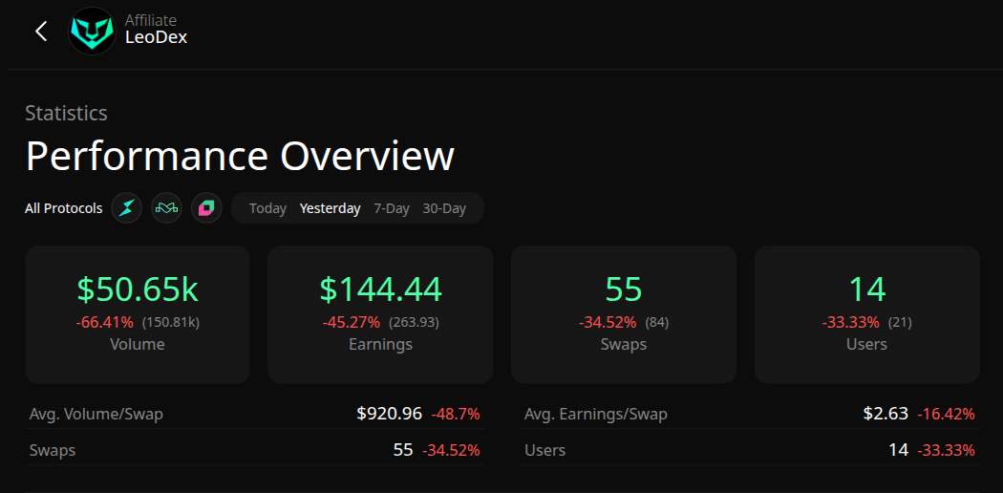Open the Earnings stat card
This screenshot has width=1003, height=493.
pos(380,314)
